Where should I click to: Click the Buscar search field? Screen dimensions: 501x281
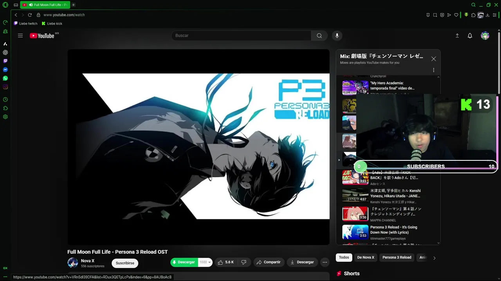tap(241, 36)
